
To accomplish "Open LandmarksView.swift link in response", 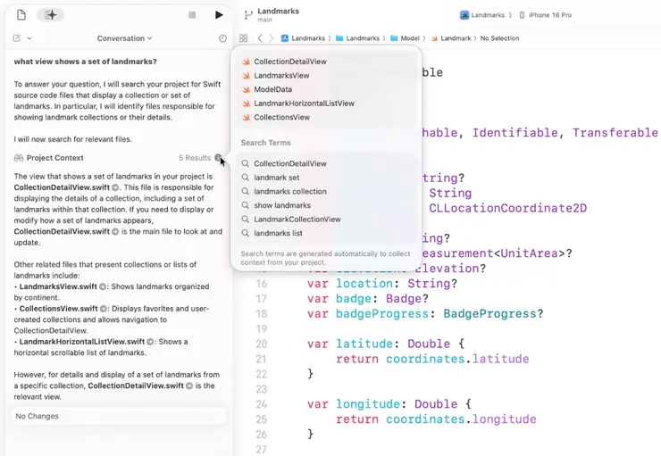I will (58, 286).
